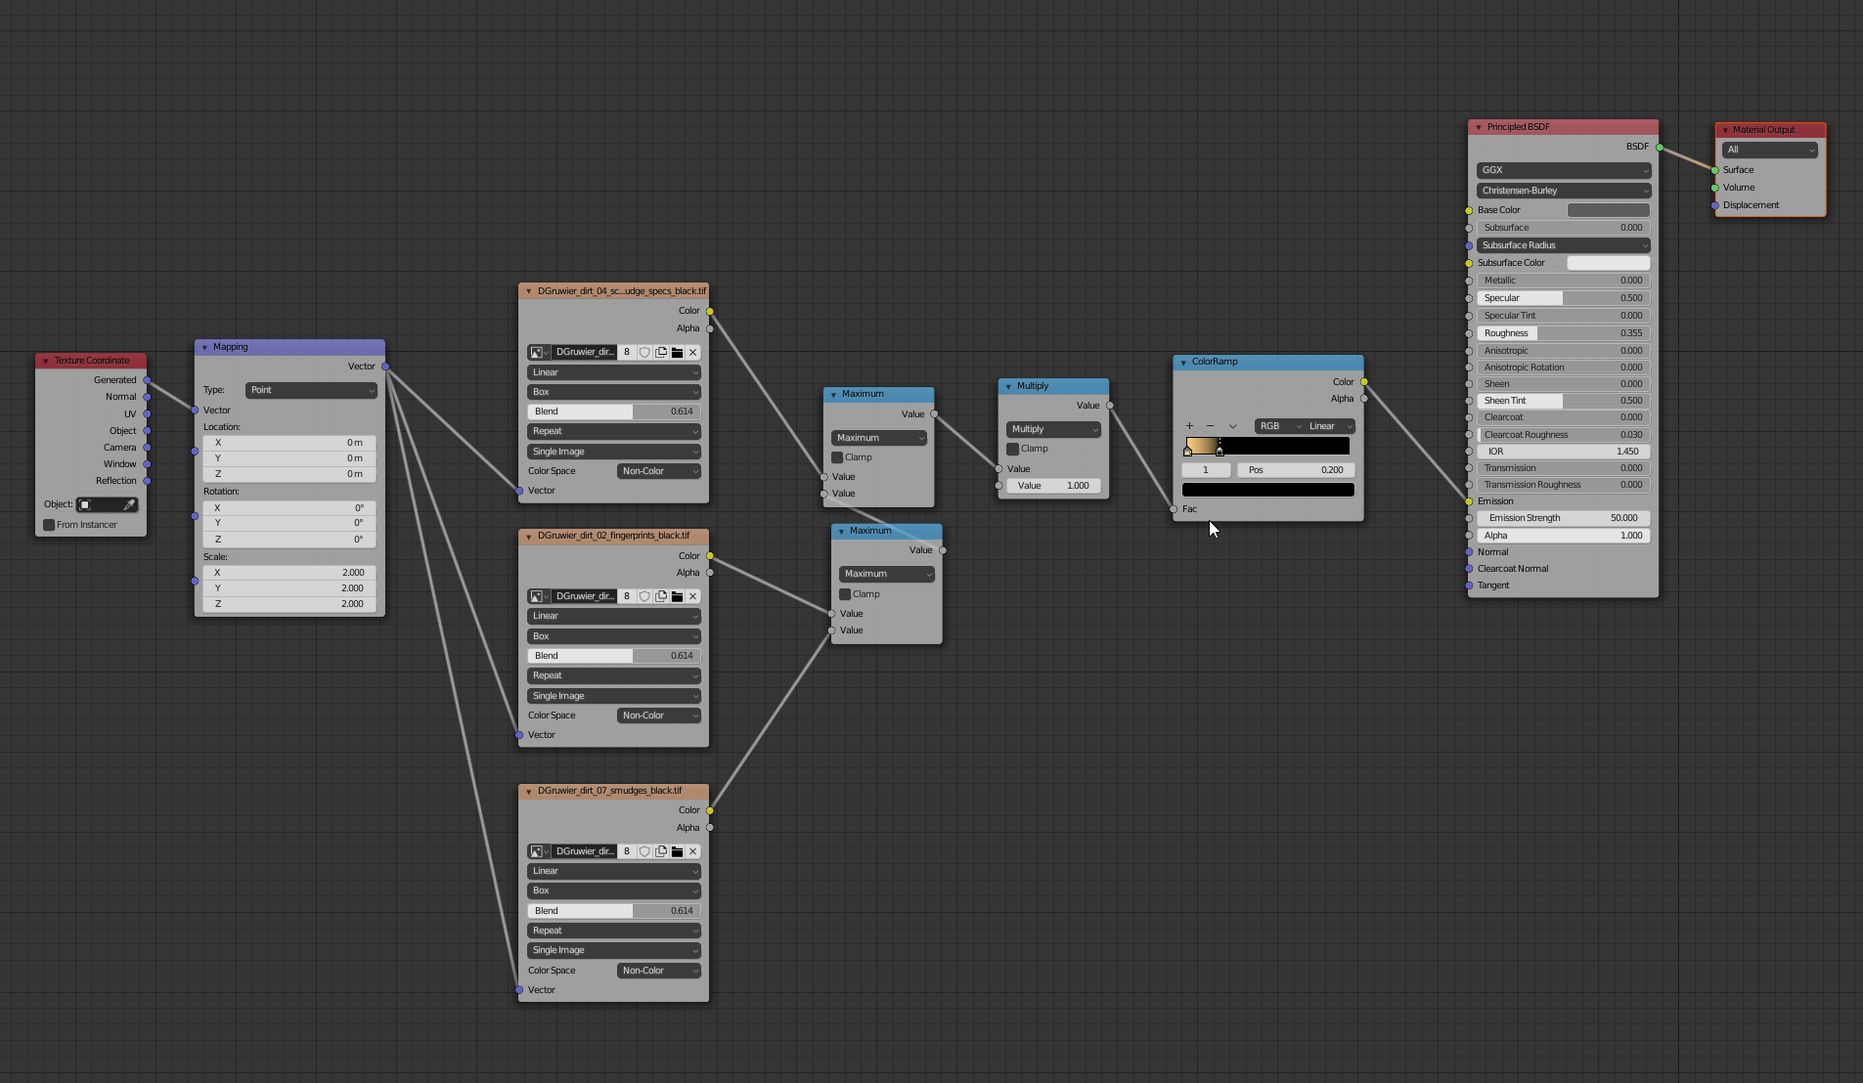Toggle From Instancer checkbox
This screenshot has height=1083, width=1863.
pos(49,525)
